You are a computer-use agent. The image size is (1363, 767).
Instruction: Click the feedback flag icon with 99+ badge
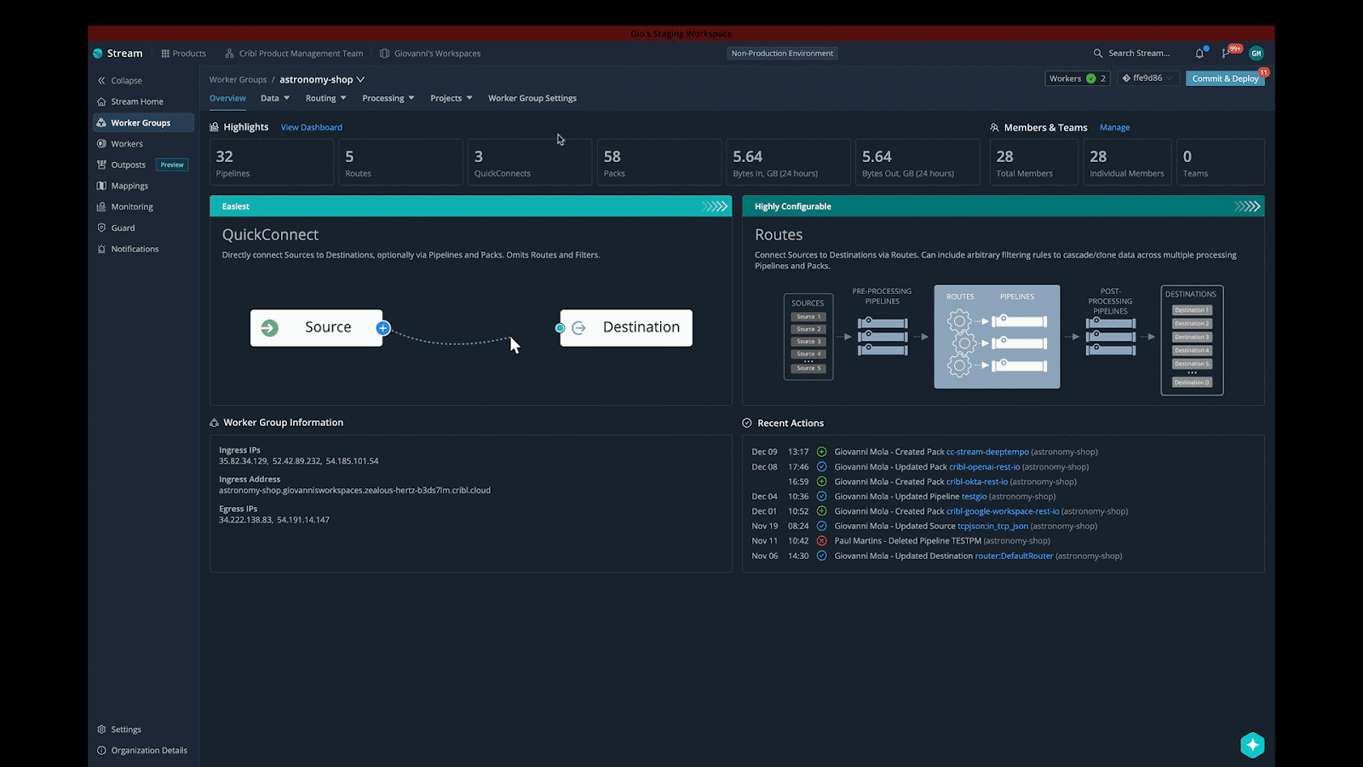tap(1227, 53)
